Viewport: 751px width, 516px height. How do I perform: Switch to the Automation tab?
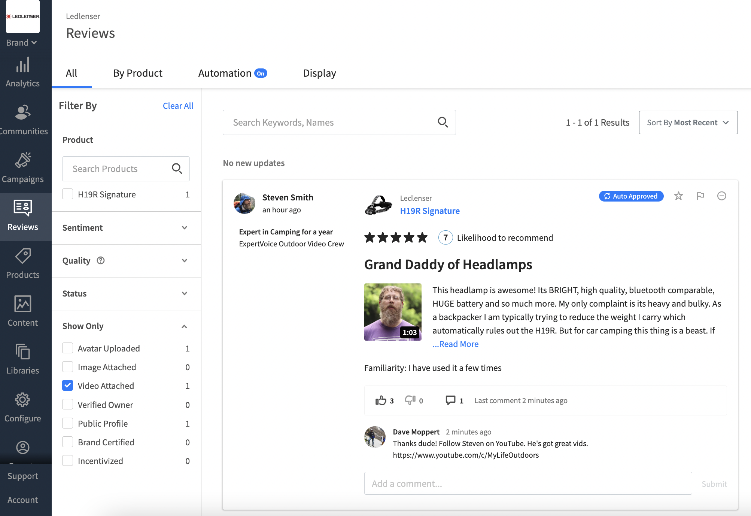[232, 73]
